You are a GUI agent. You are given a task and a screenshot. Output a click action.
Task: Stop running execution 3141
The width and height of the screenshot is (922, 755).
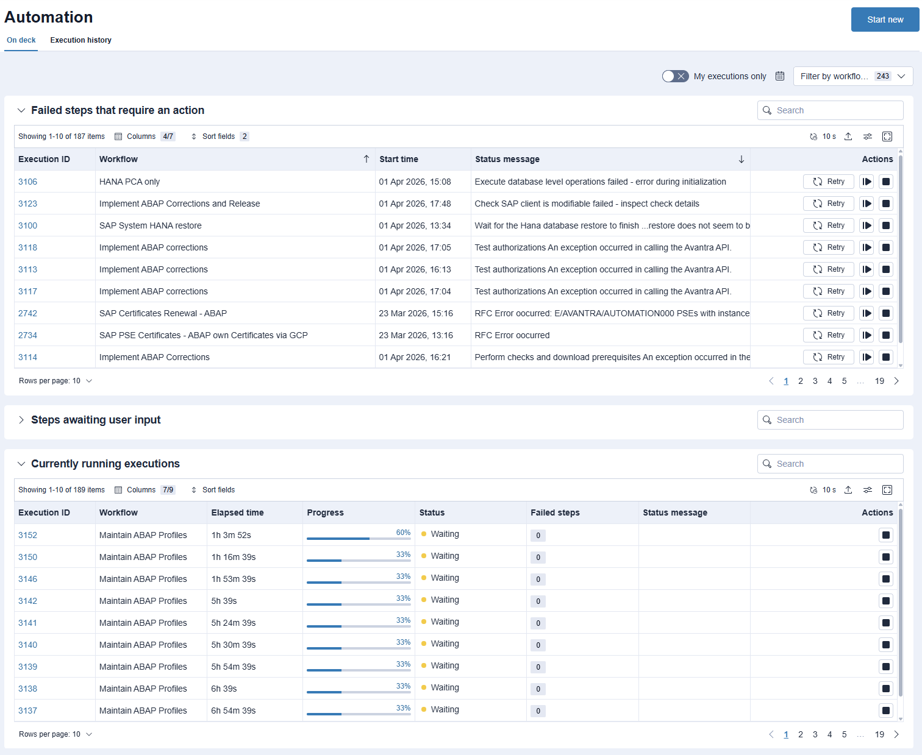pyautogui.click(x=886, y=623)
